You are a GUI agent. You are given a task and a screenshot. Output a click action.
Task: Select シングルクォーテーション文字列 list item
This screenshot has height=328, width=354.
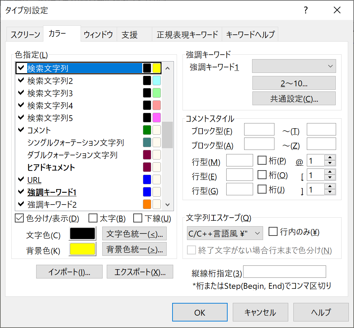(88, 143)
